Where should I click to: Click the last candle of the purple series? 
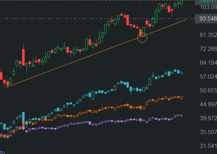pos(181,116)
